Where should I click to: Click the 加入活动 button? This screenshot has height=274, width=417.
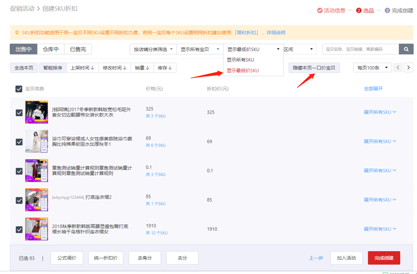click(x=346, y=258)
